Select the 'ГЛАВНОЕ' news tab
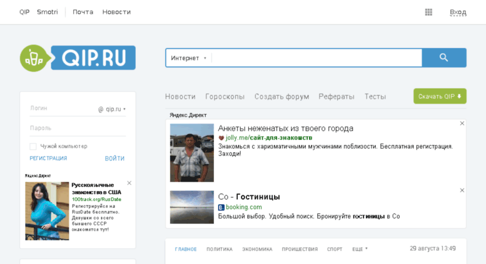 tap(186, 249)
